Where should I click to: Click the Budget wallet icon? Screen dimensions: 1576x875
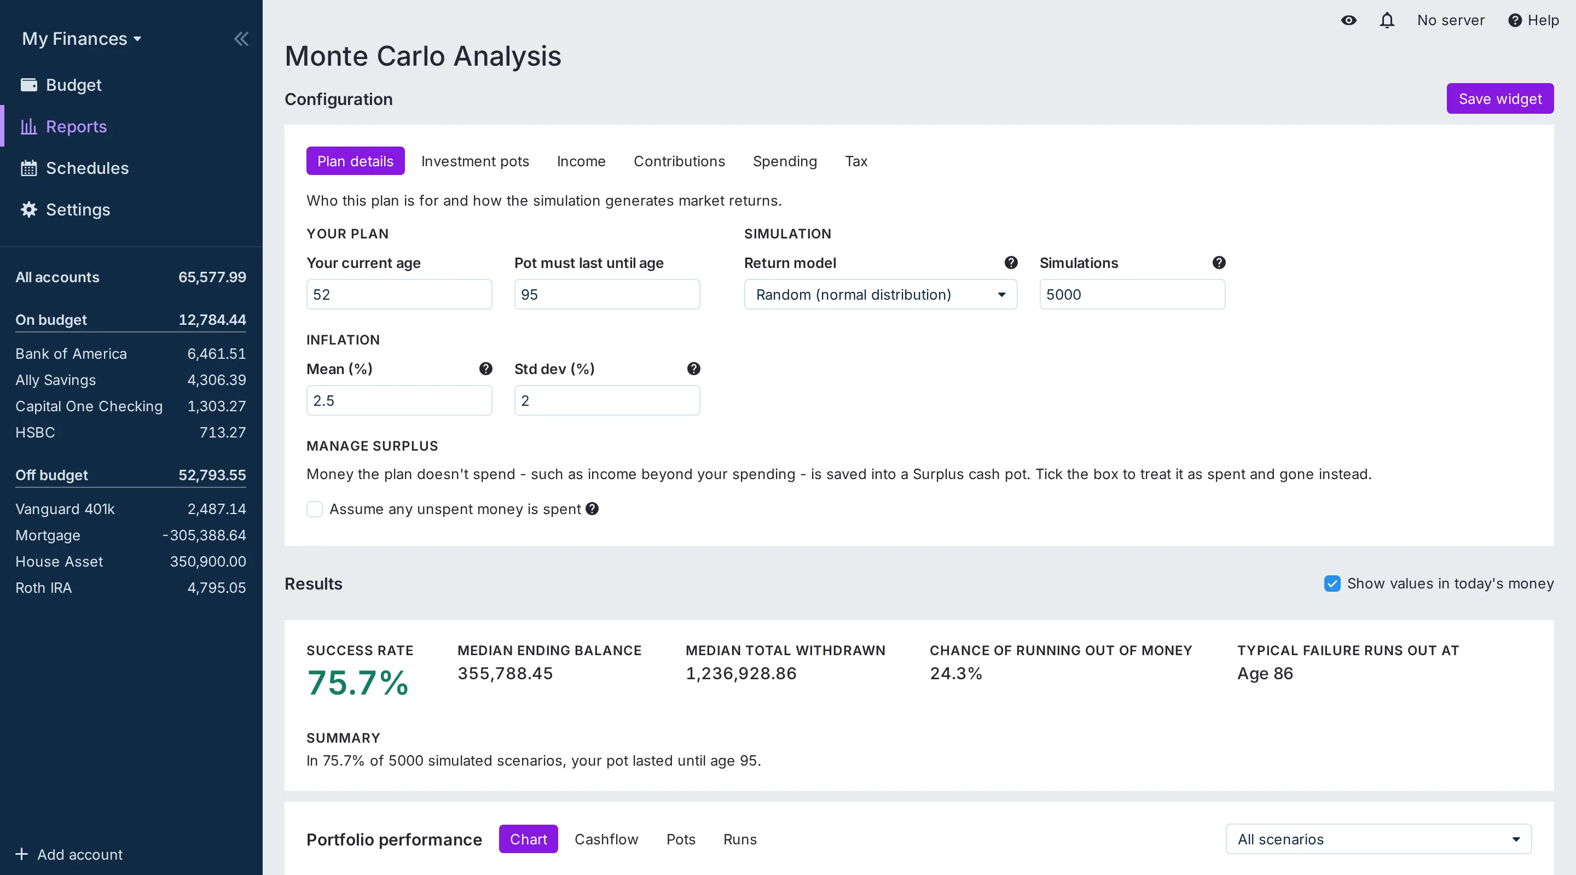29,85
